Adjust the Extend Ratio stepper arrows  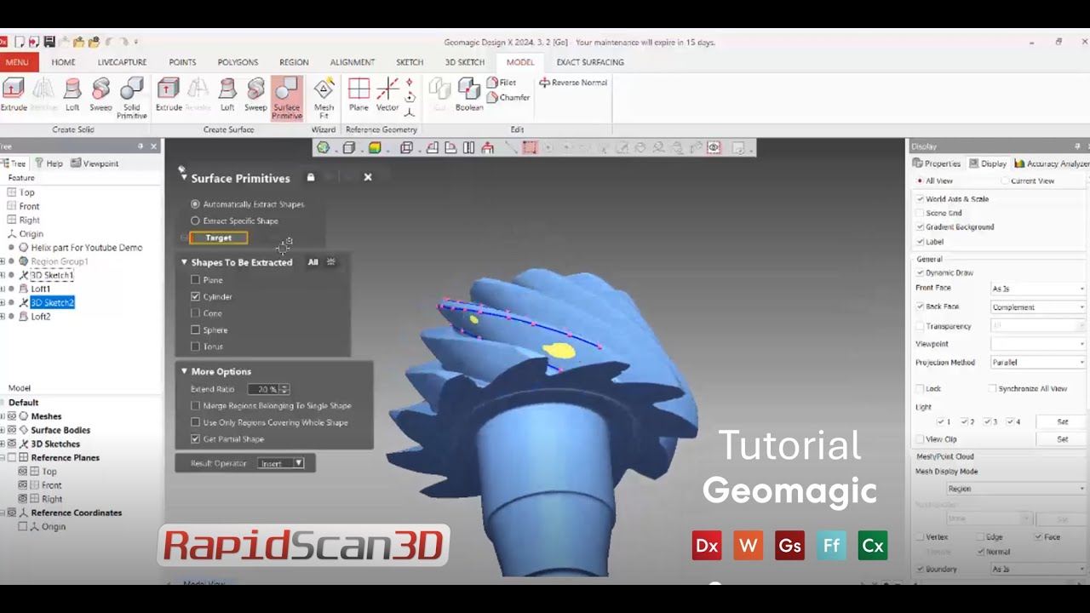tap(285, 389)
